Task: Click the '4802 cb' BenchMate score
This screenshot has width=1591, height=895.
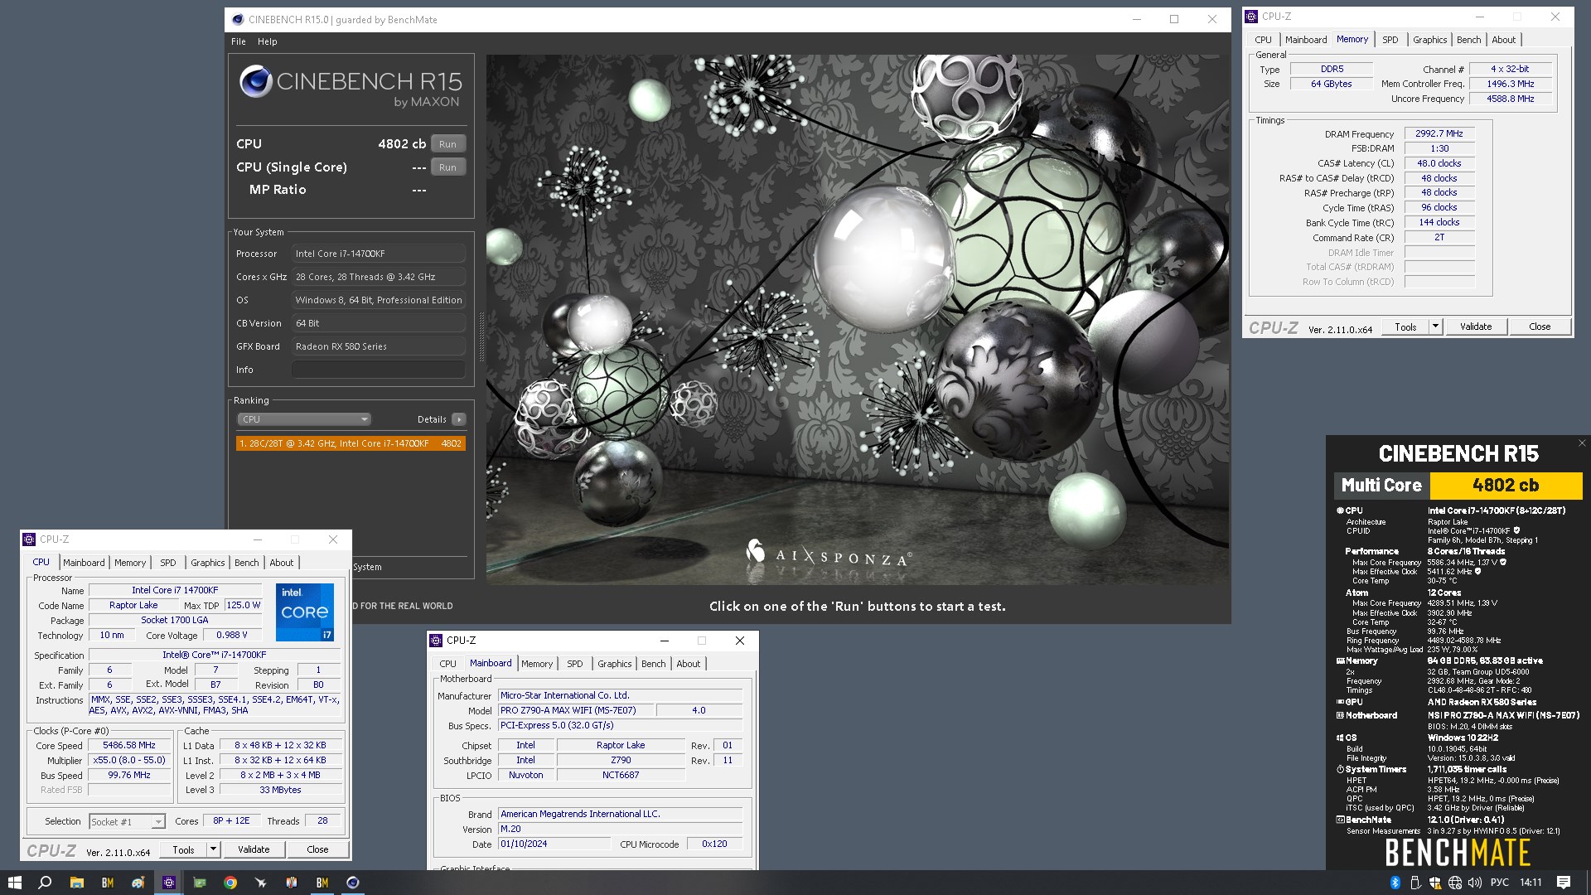Action: point(1506,486)
